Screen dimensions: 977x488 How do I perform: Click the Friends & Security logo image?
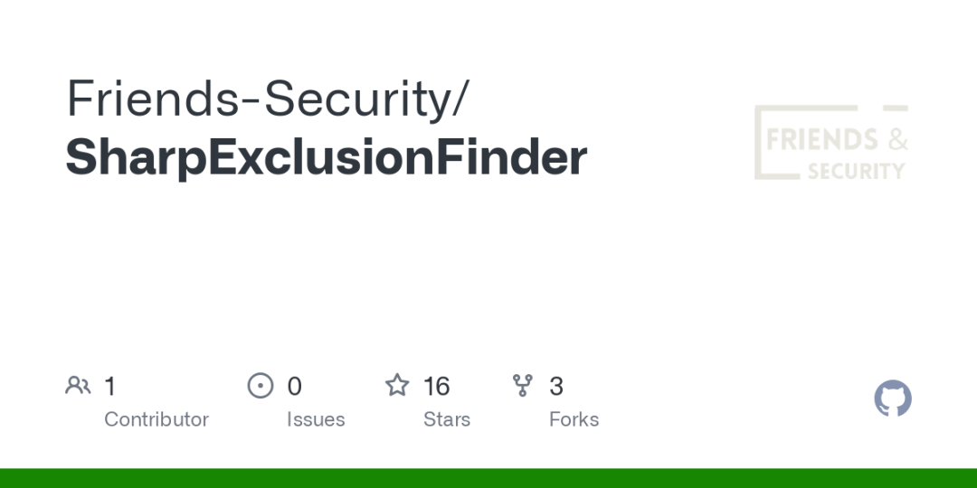point(831,143)
